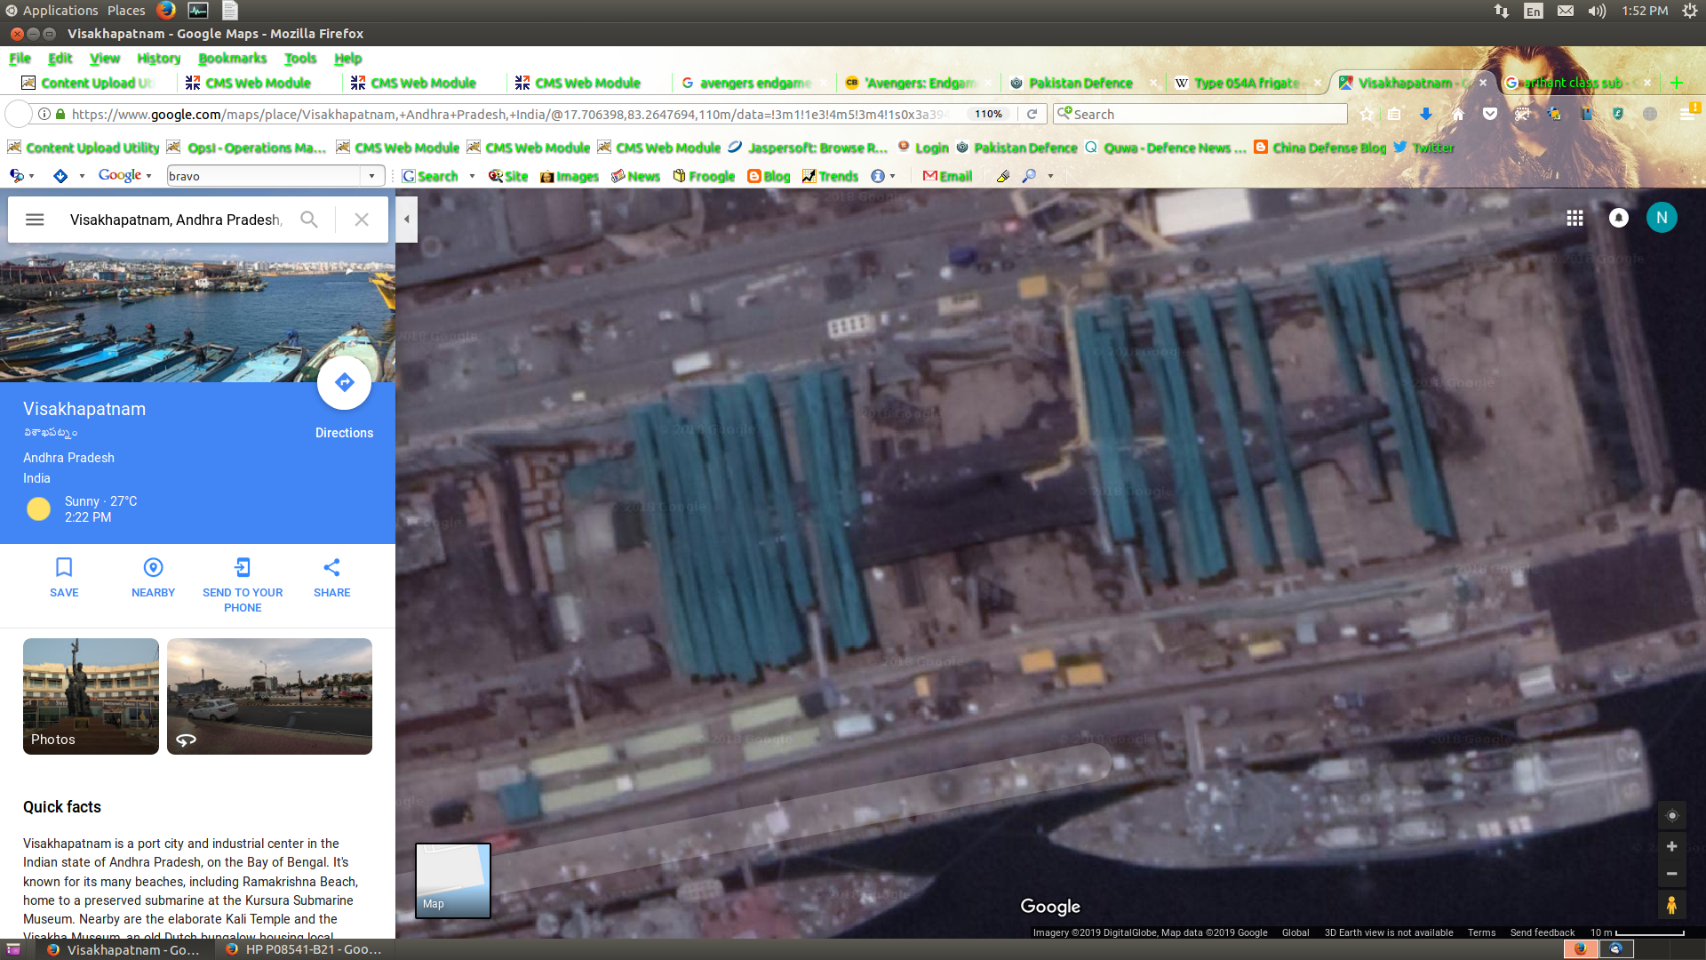Open the volume indicator
The image size is (1706, 960).
[x=1597, y=11]
